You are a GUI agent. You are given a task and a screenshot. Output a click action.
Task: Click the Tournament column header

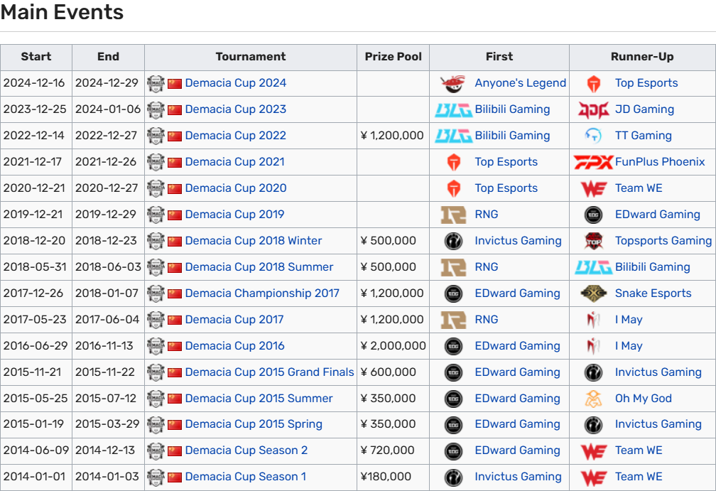tap(250, 57)
